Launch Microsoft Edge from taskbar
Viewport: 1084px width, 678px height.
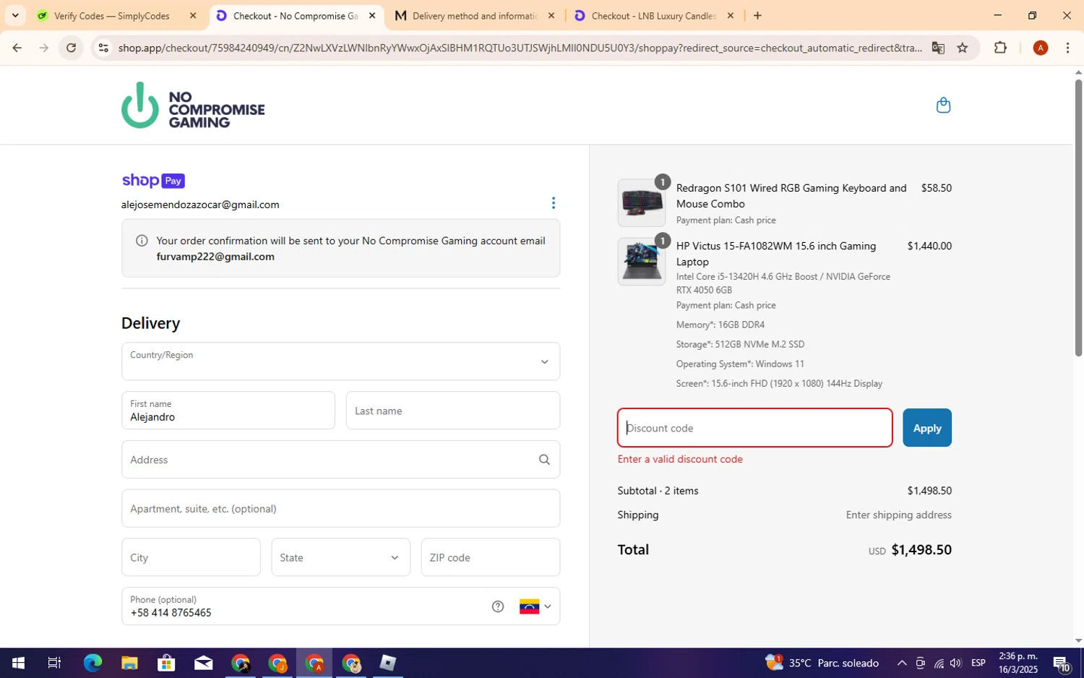[x=93, y=663]
